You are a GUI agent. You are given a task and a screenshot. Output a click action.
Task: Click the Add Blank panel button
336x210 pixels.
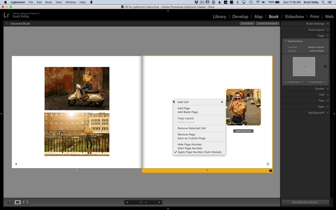click(316, 82)
